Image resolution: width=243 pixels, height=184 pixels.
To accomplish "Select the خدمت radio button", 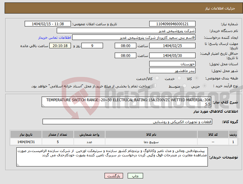I will (179, 78).
